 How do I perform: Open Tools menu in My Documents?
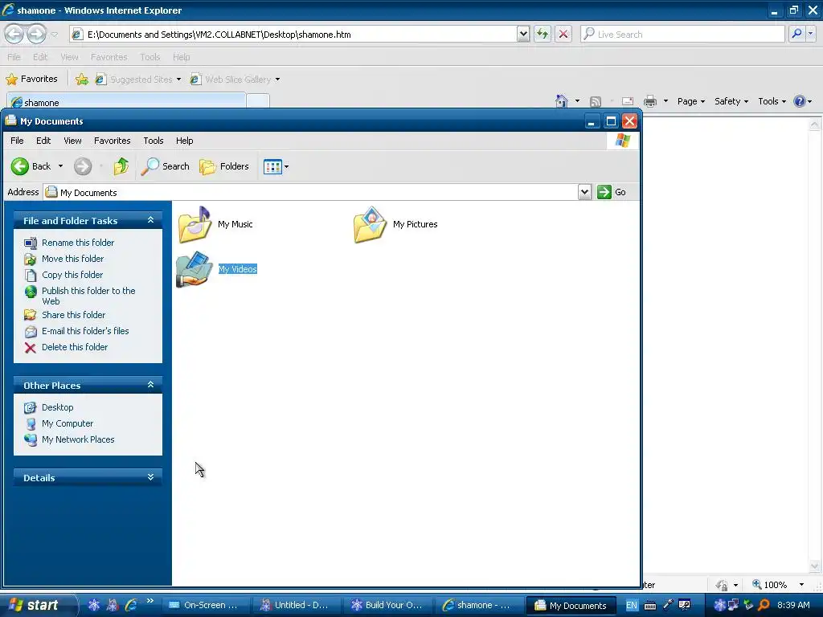154,141
